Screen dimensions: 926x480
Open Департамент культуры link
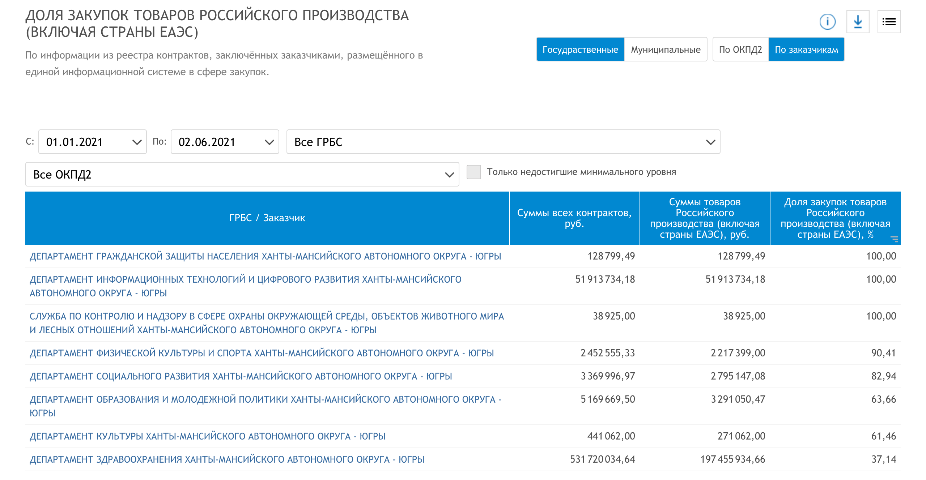[x=207, y=436]
